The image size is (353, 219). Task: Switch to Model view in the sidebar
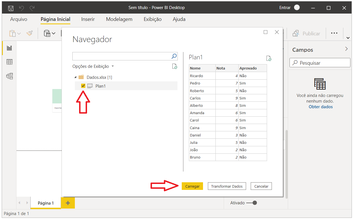pyautogui.click(x=9, y=76)
